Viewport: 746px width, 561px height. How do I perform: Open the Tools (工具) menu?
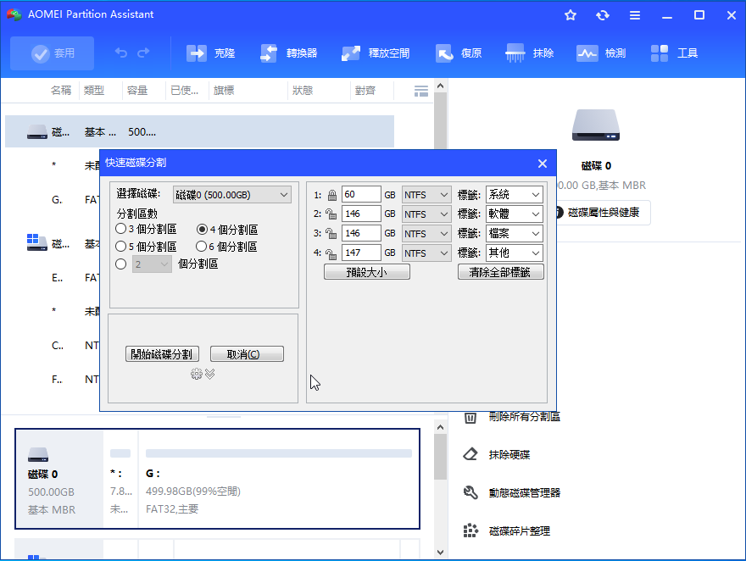[674, 53]
